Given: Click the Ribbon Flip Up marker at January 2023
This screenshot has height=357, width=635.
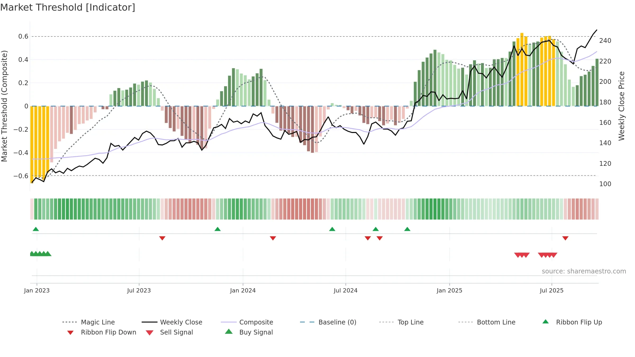Looking at the screenshot, I should [x=36, y=229].
